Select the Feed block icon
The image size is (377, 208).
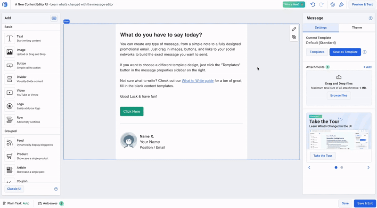9,143
